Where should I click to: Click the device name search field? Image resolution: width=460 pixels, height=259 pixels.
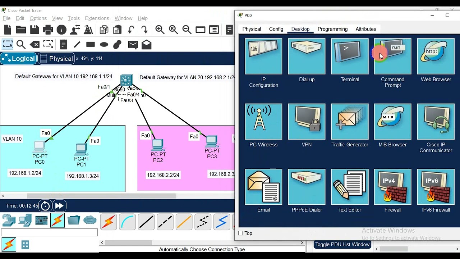(x=49, y=233)
